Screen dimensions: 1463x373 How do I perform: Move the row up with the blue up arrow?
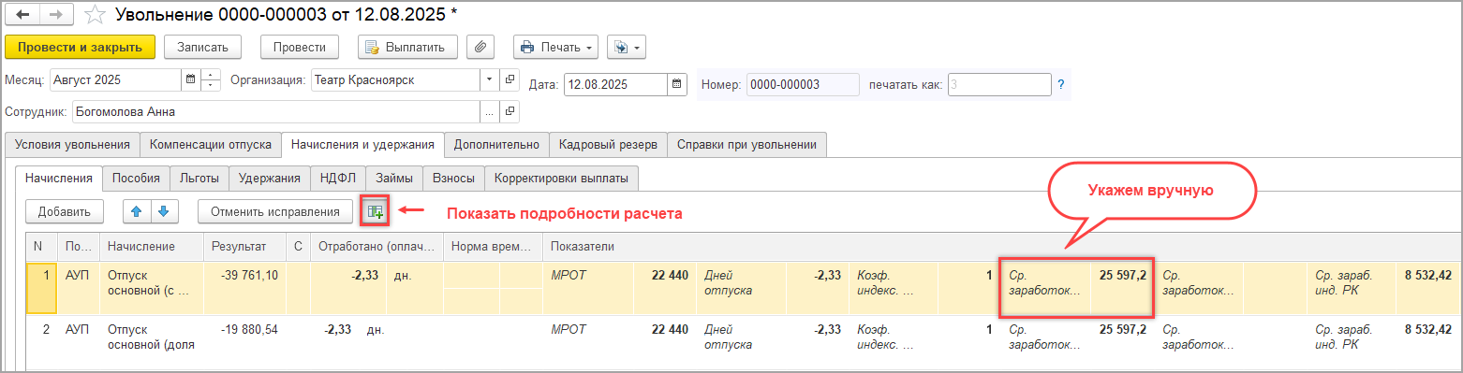pyautogui.click(x=138, y=211)
